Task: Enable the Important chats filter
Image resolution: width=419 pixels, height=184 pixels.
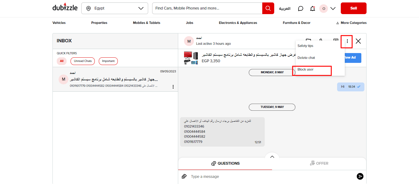Action: tap(108, 61)
